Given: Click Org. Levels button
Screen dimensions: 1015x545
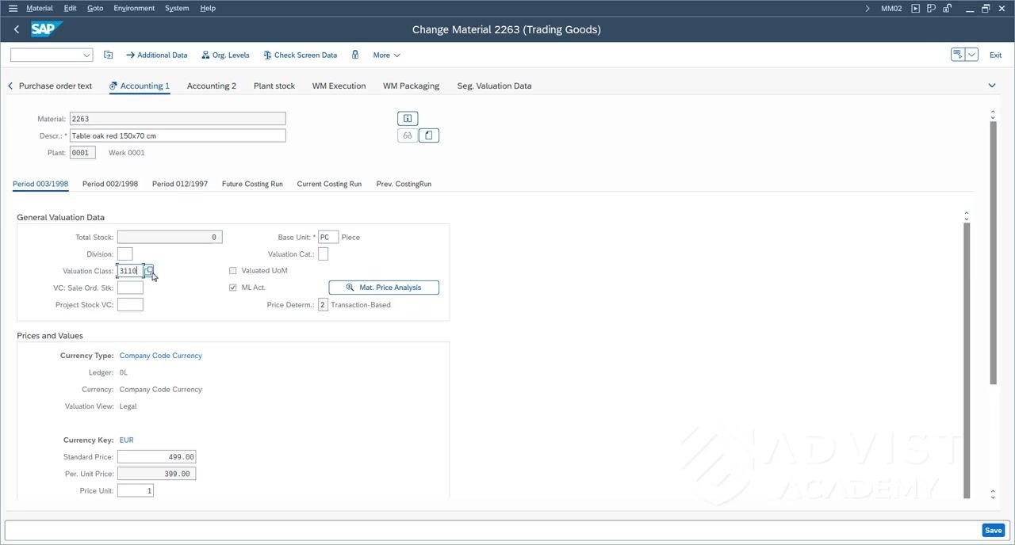Looking at the screenshot, I should (x=225, y=55).
